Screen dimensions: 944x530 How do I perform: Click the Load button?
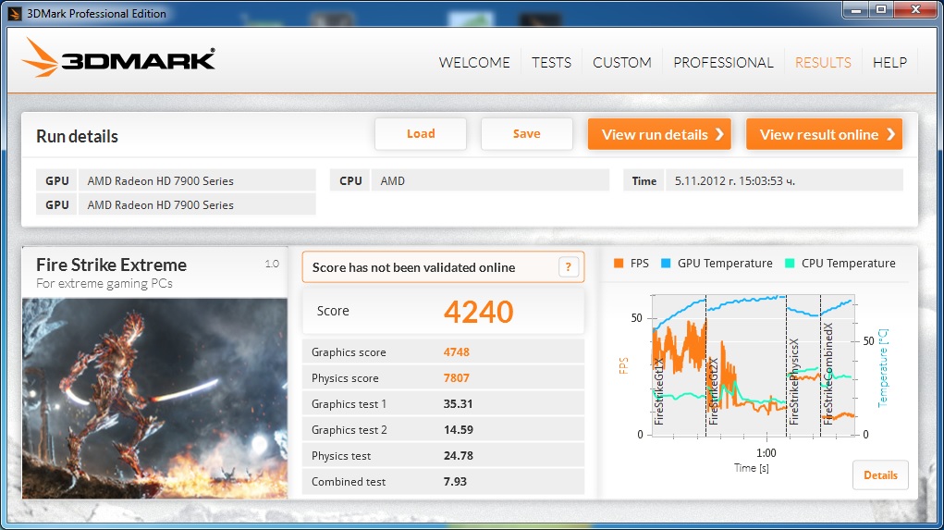(x=421, y=134)
